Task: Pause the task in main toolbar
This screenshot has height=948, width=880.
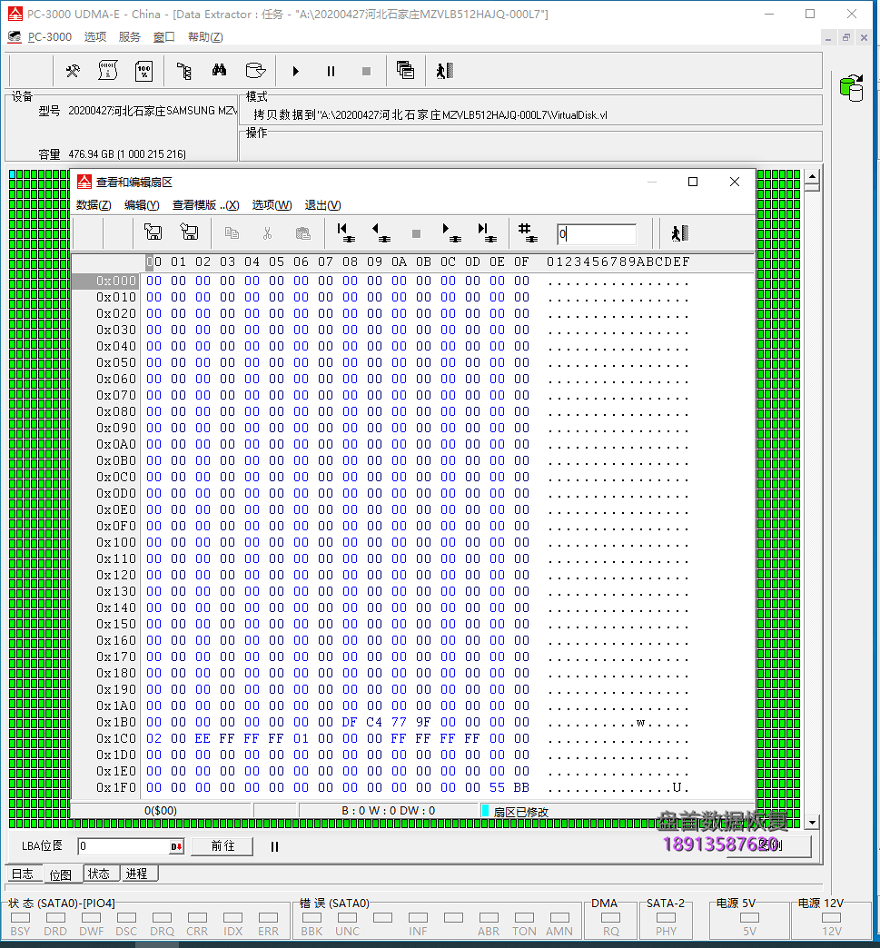Action: click(x=331, y=72)
